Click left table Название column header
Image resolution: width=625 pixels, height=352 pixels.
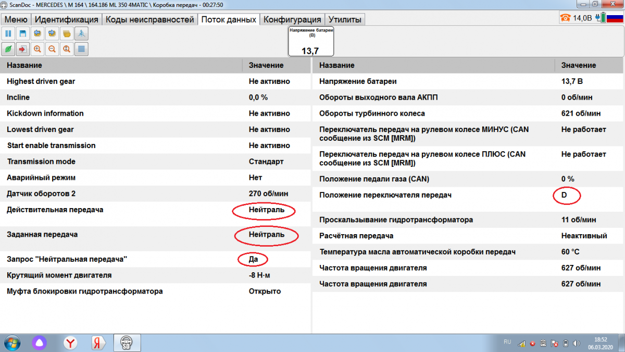pos(121,65)
